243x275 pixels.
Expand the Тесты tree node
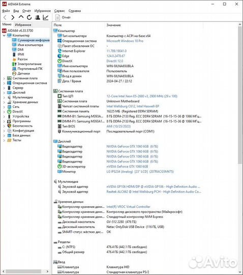pyautogui.click(x=4, y=141)
